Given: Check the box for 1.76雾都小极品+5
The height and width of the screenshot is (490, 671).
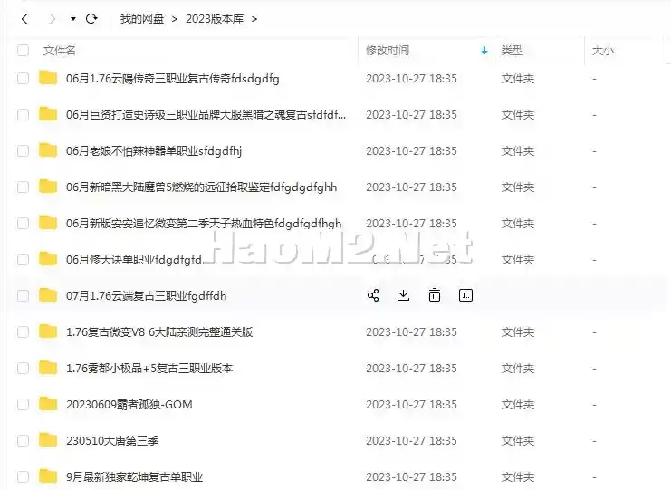Looking at the screenshot, I should point(24,368).
